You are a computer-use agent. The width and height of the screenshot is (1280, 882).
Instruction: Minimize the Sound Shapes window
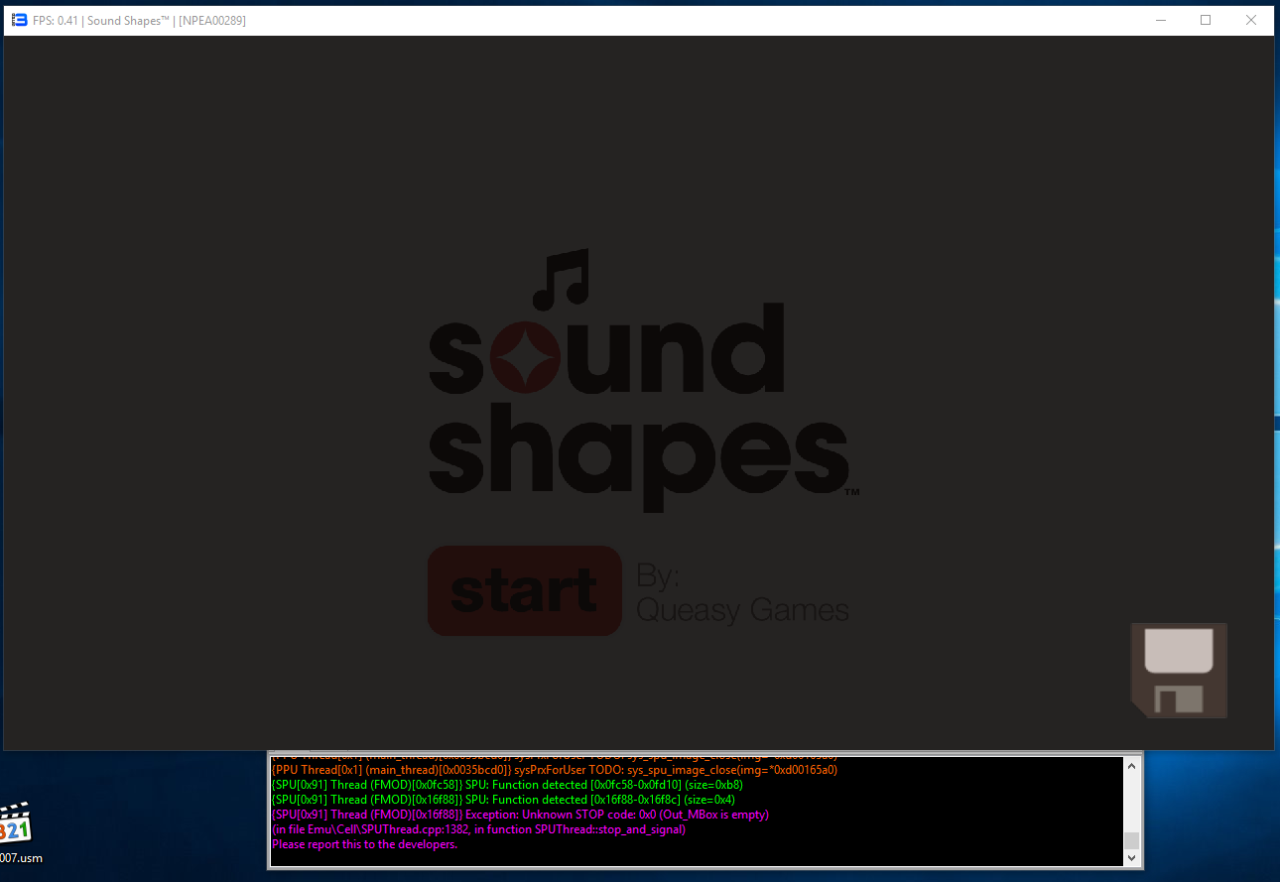click(1160, 20)
